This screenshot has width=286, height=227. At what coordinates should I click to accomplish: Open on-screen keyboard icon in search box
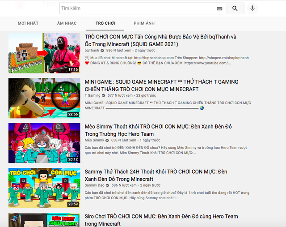219,9
